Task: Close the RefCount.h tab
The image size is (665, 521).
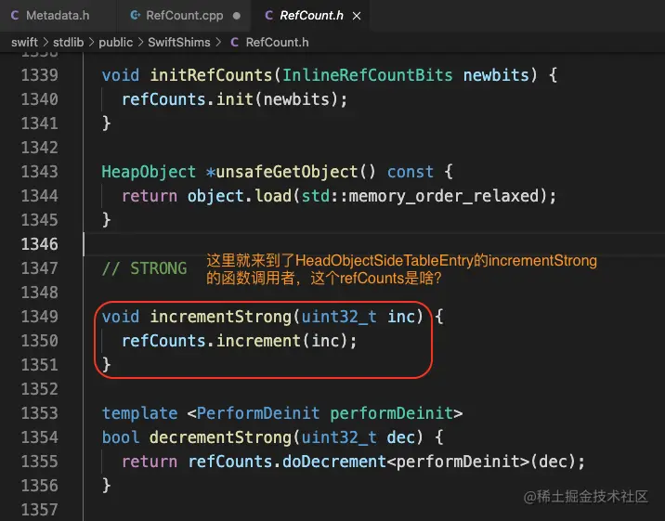Action: tap(357, 16)
